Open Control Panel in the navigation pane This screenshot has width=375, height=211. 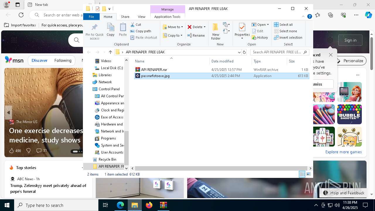coord(106,89)
